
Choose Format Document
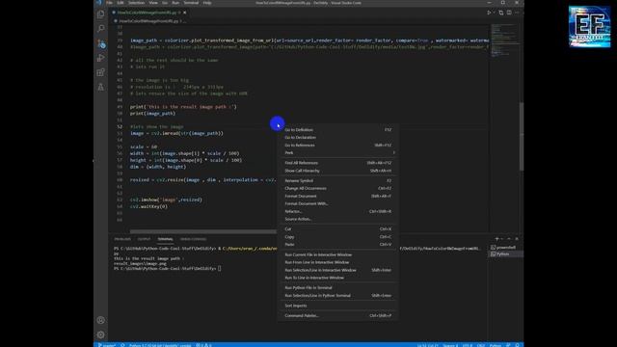coord(338,196)
